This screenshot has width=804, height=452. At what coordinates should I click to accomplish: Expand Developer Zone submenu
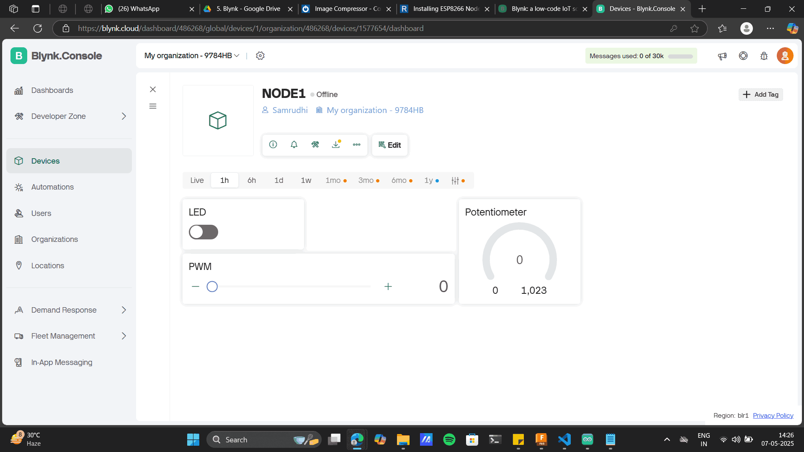pyautogui.click(x=124, y=116)
